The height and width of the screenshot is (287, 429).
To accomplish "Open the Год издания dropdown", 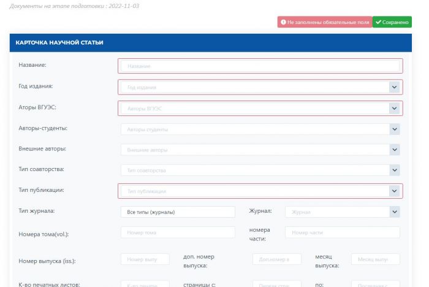I will pyautogui.click(x=260, y=87).
